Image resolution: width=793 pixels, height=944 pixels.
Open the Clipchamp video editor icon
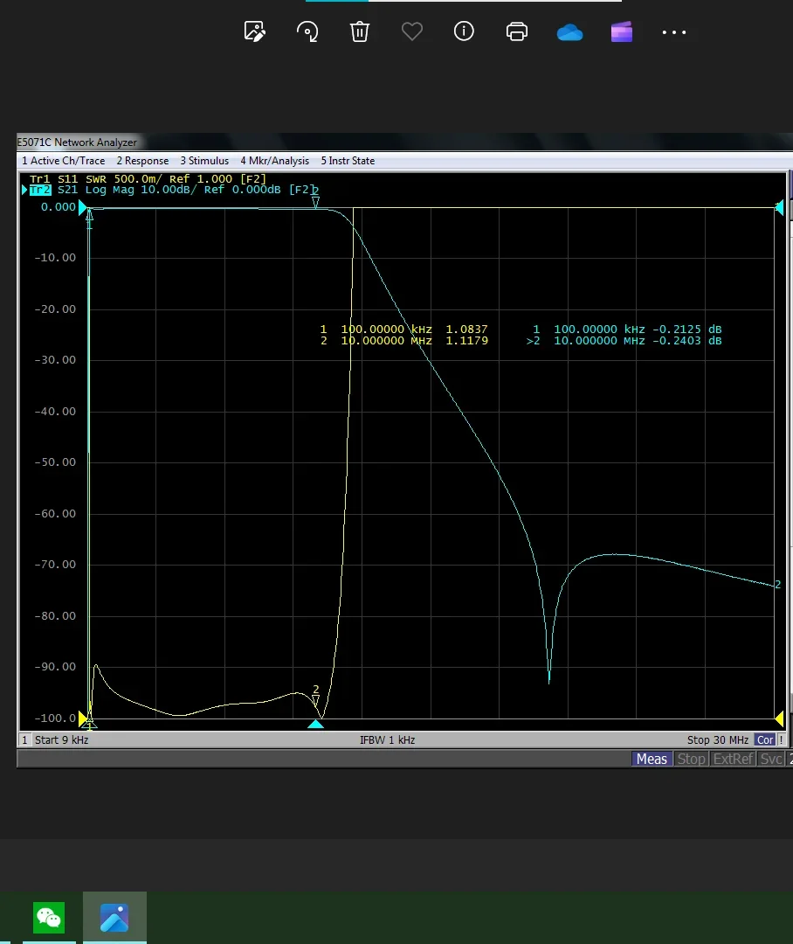[622, 32]
